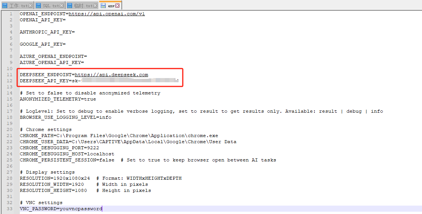The image size is (422, 214).
Task: Click ANONYMIZED_TELEMETRY=true line
Action: [x=58, y=99]
